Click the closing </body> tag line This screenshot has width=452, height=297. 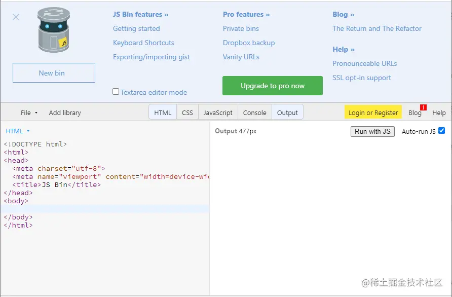pos(18,217)
